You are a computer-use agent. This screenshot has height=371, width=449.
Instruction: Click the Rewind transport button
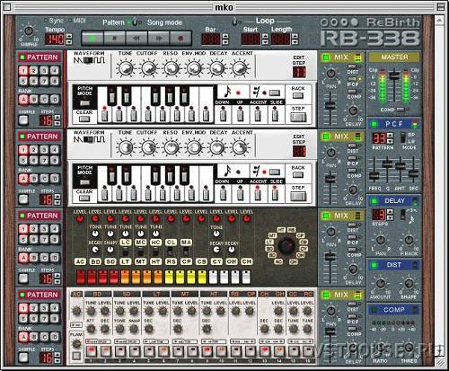click(136, 38)
